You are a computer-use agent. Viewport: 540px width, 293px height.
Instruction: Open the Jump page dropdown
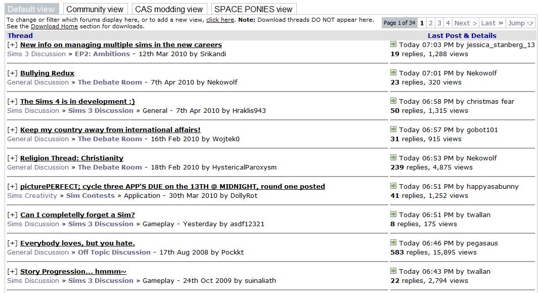(x=521, y=23)
